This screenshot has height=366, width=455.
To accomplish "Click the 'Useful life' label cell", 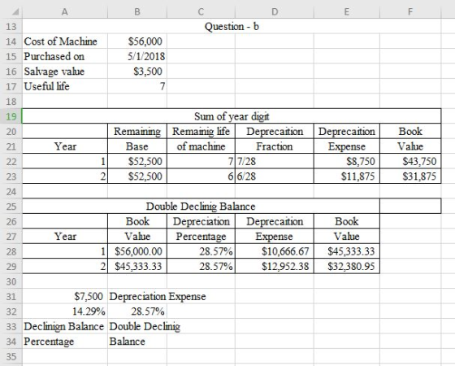I will coord(65,86).
